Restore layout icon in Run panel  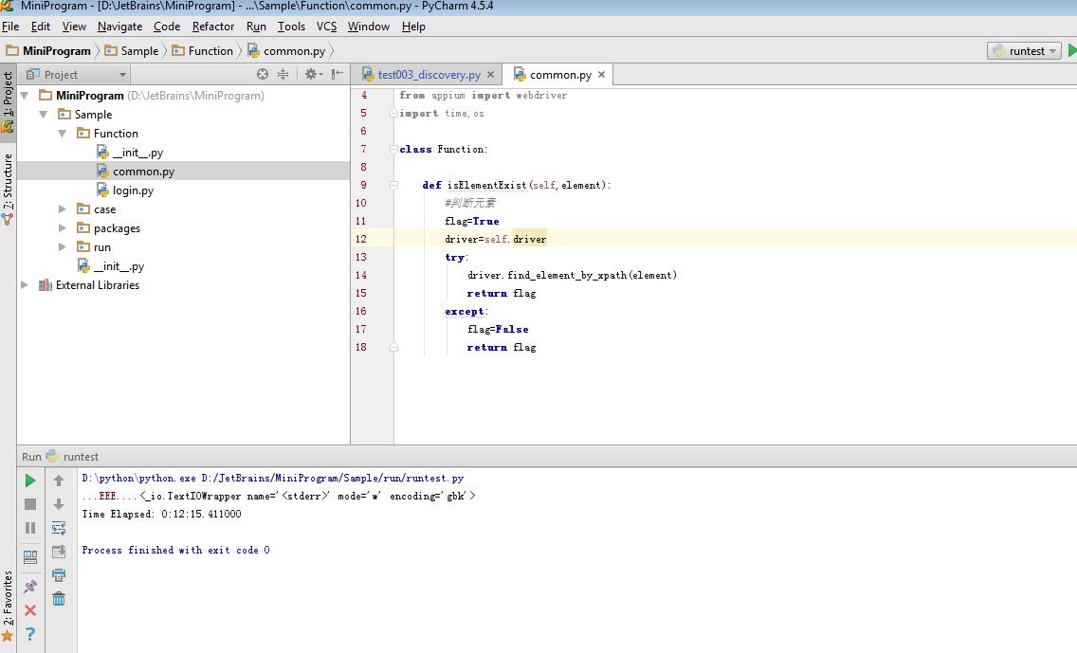point(30,556)
